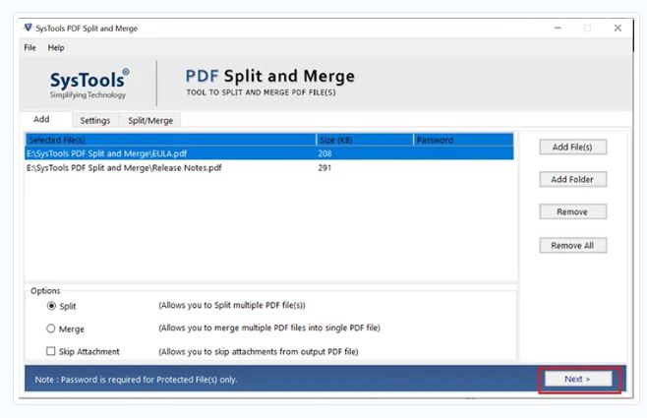Close the SysTools PDF Split and Merge window
The width and height of the screenshot is (647, 418).
point(618,28)
